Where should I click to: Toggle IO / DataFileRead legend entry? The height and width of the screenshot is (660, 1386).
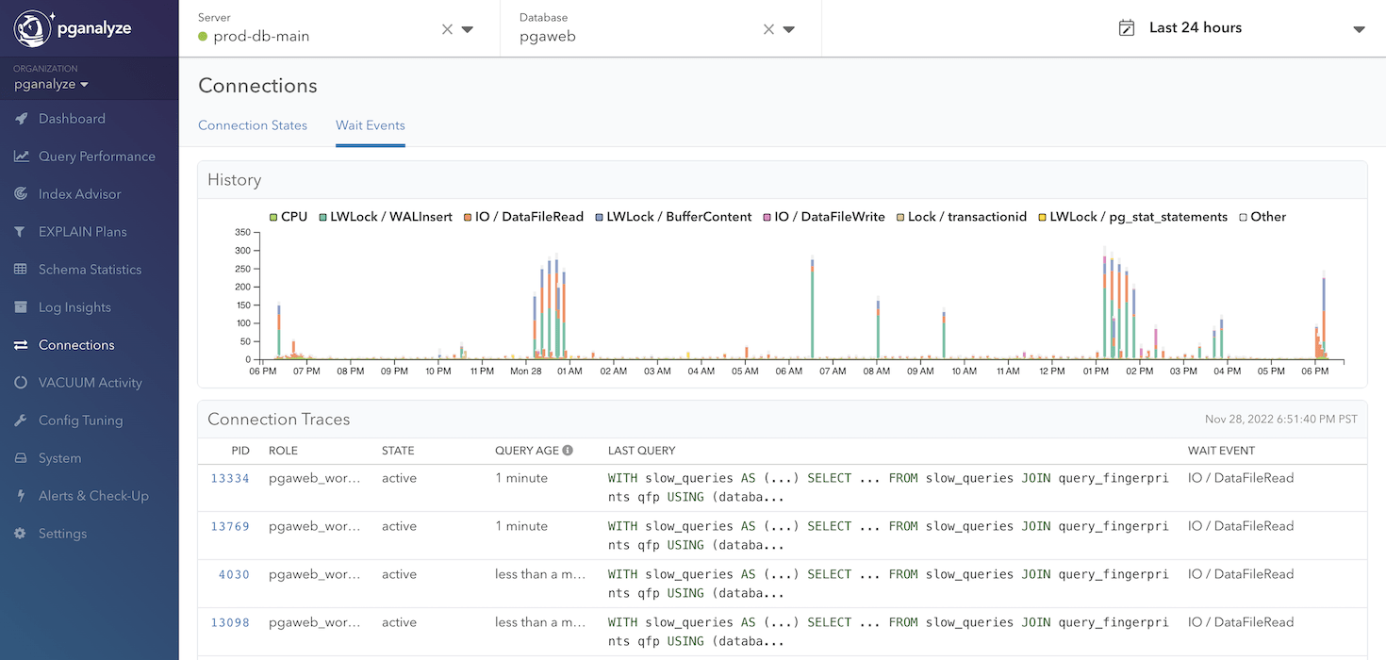pyautogui.click(x=522, y=217)
